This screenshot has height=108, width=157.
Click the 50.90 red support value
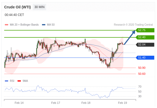click(142, 68)
